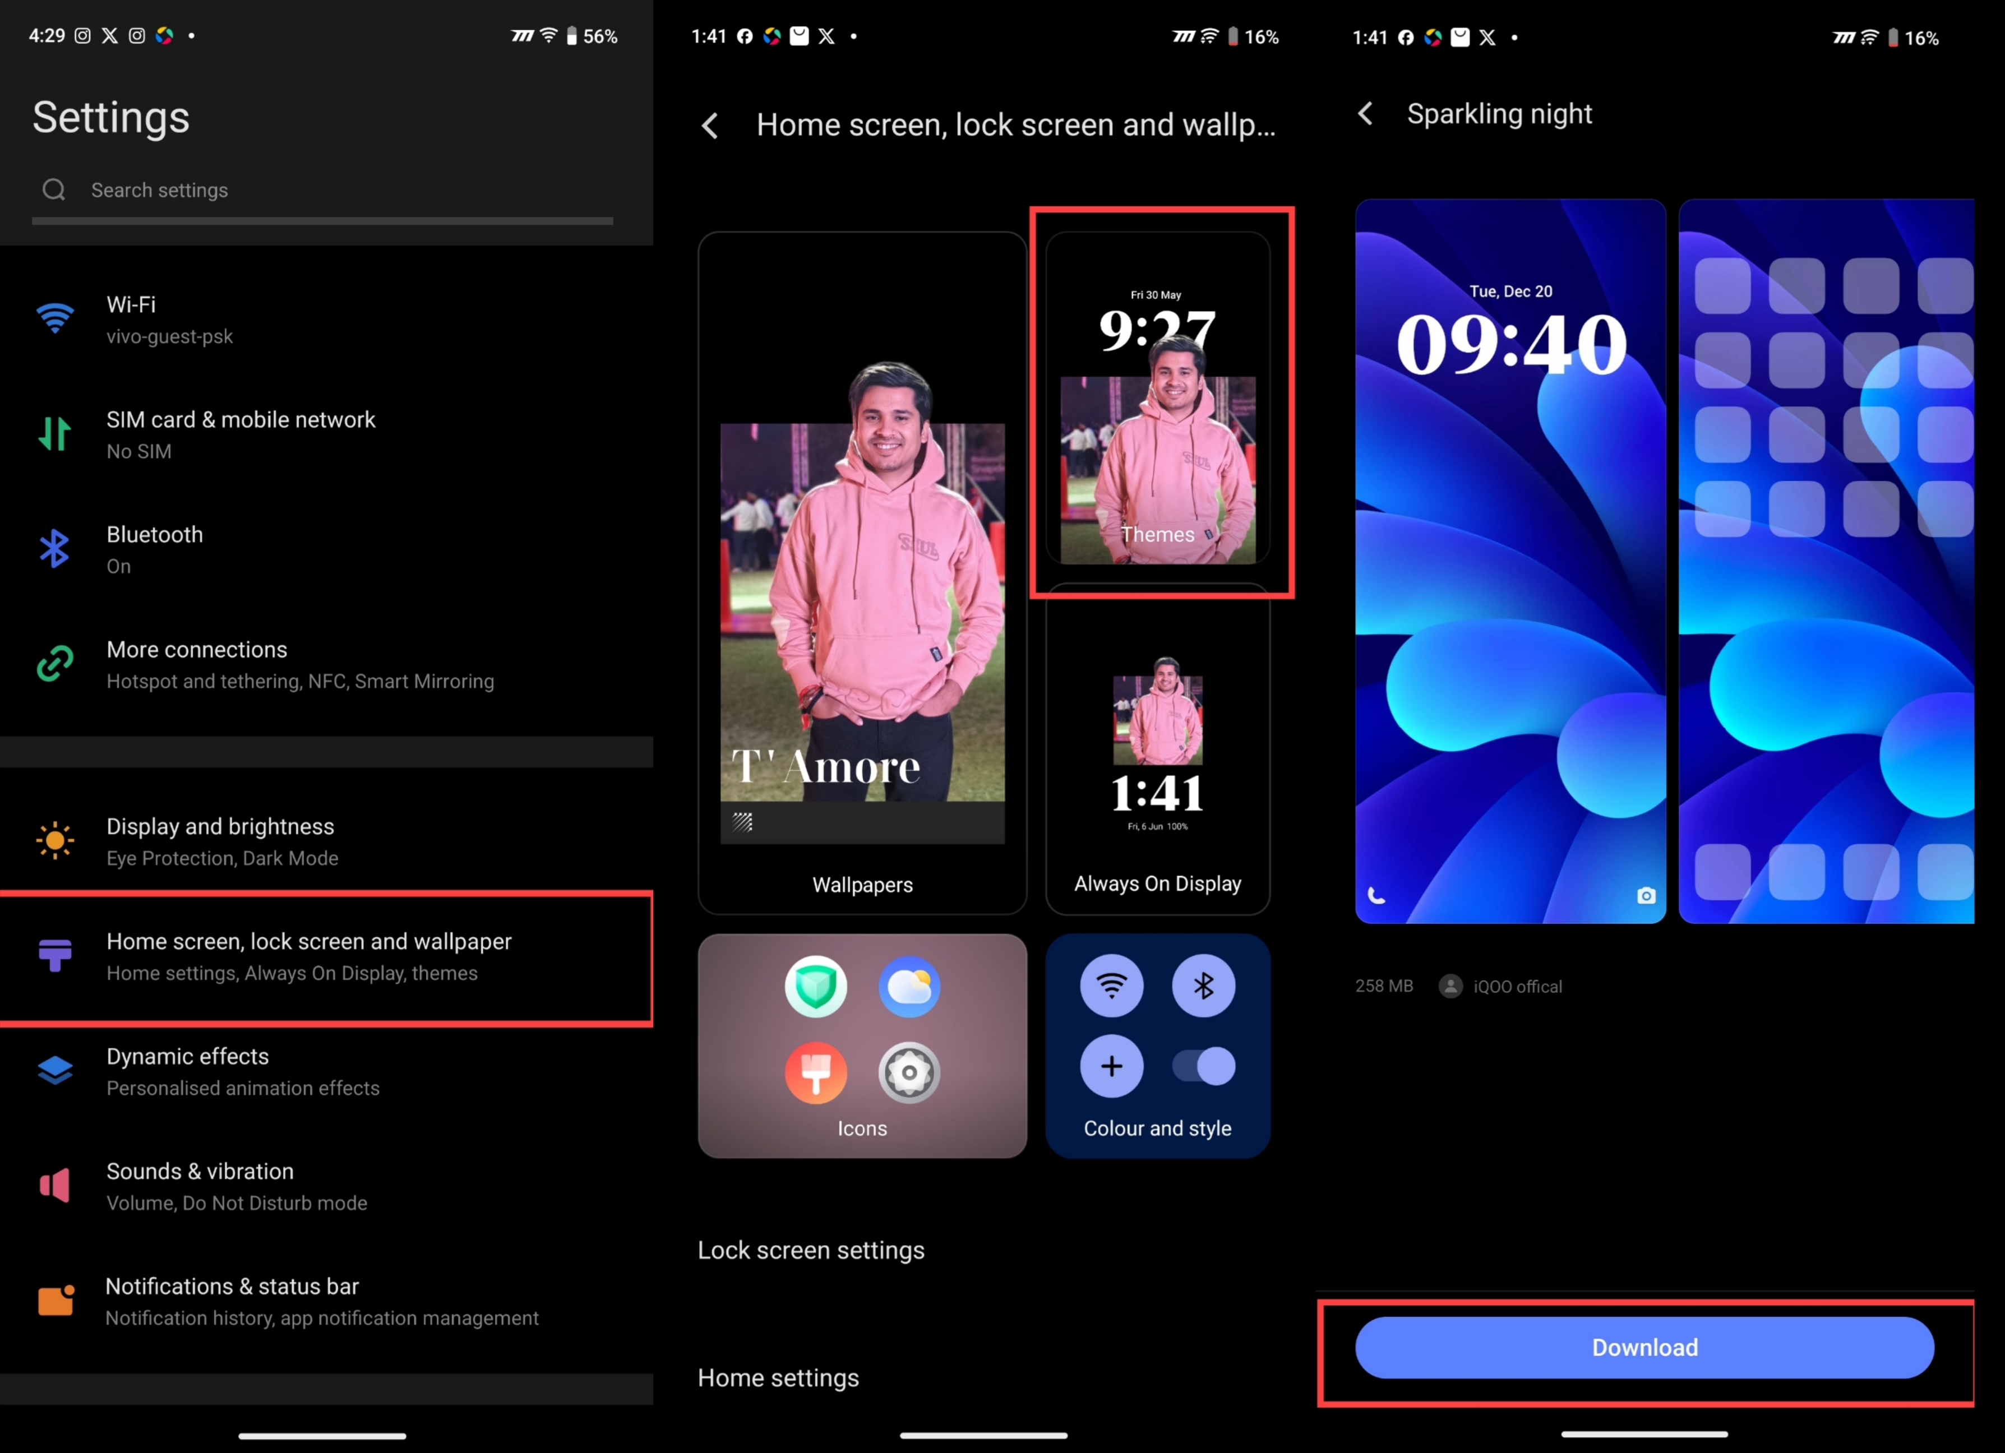Toggle the switch in Colour and style
This screenshot has height=1453, width=2005.
pos(1203,1067)
